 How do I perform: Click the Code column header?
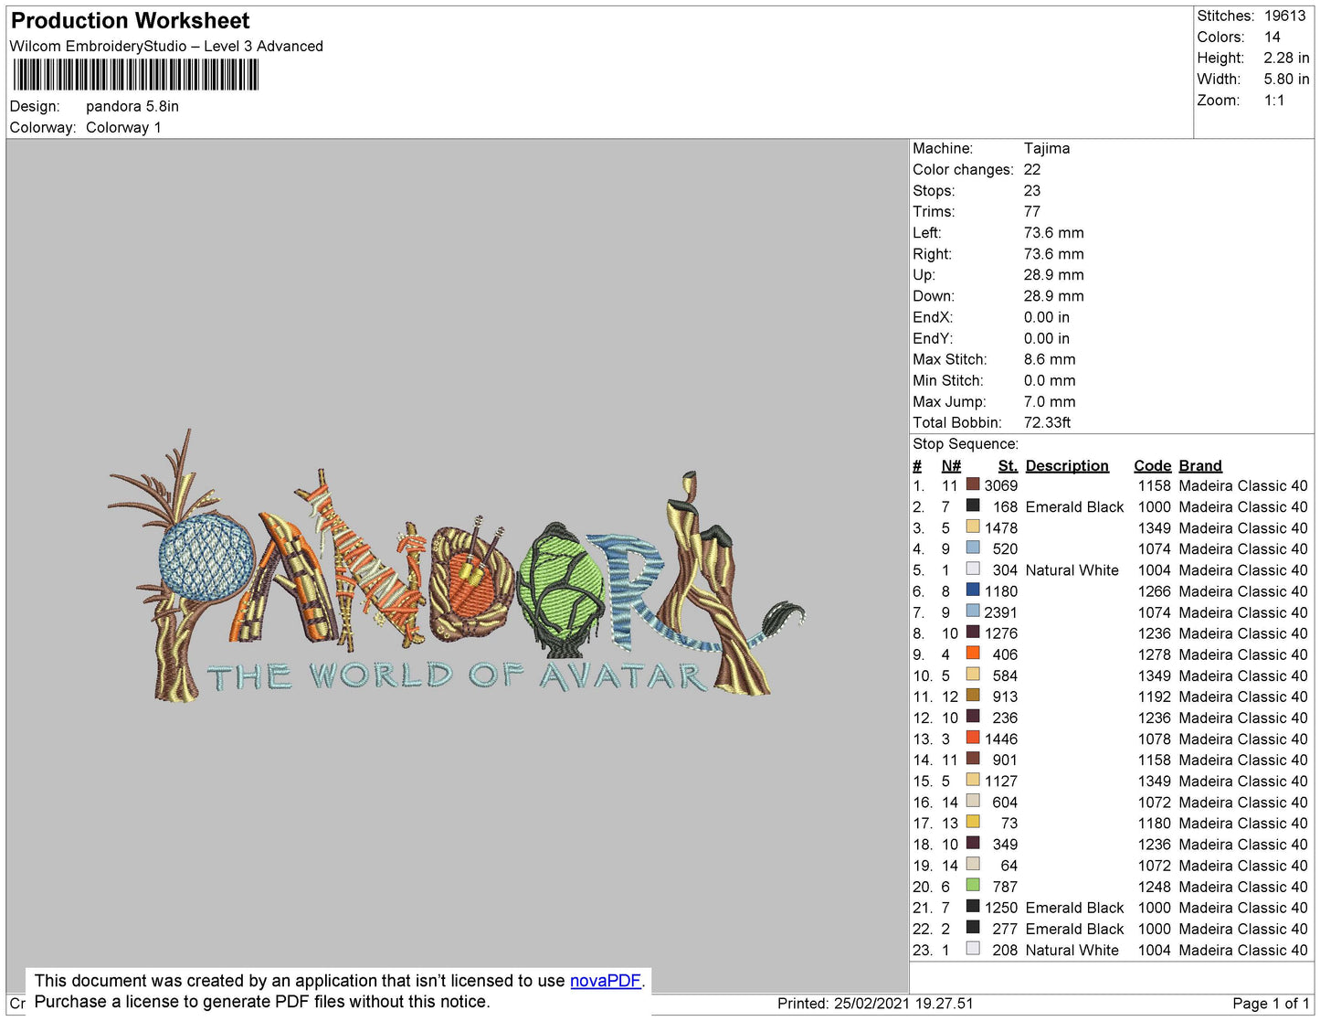pos(1153,465)
